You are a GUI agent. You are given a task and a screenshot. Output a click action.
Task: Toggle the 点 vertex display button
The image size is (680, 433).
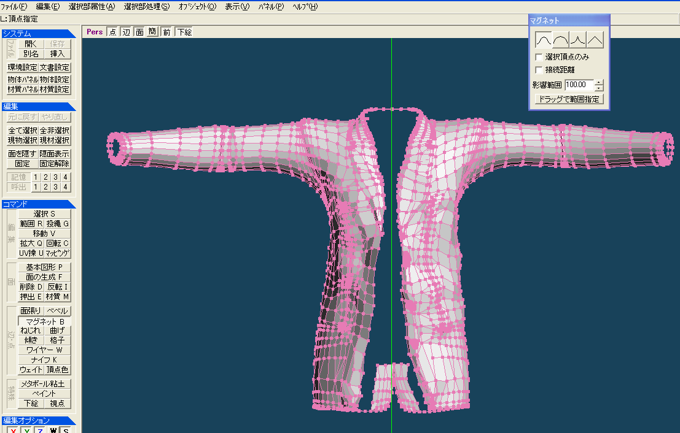tap(112, 32)
